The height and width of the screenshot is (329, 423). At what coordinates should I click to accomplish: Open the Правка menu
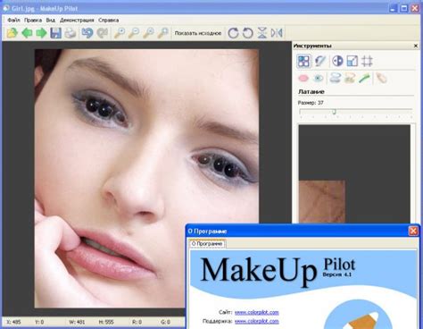(33, 21)
